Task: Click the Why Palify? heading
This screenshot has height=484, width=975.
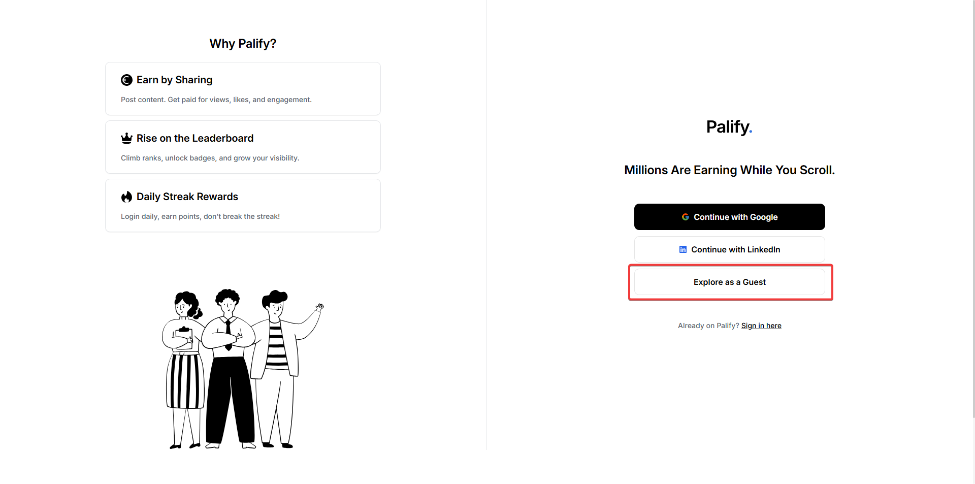Action: coord(243,44)
